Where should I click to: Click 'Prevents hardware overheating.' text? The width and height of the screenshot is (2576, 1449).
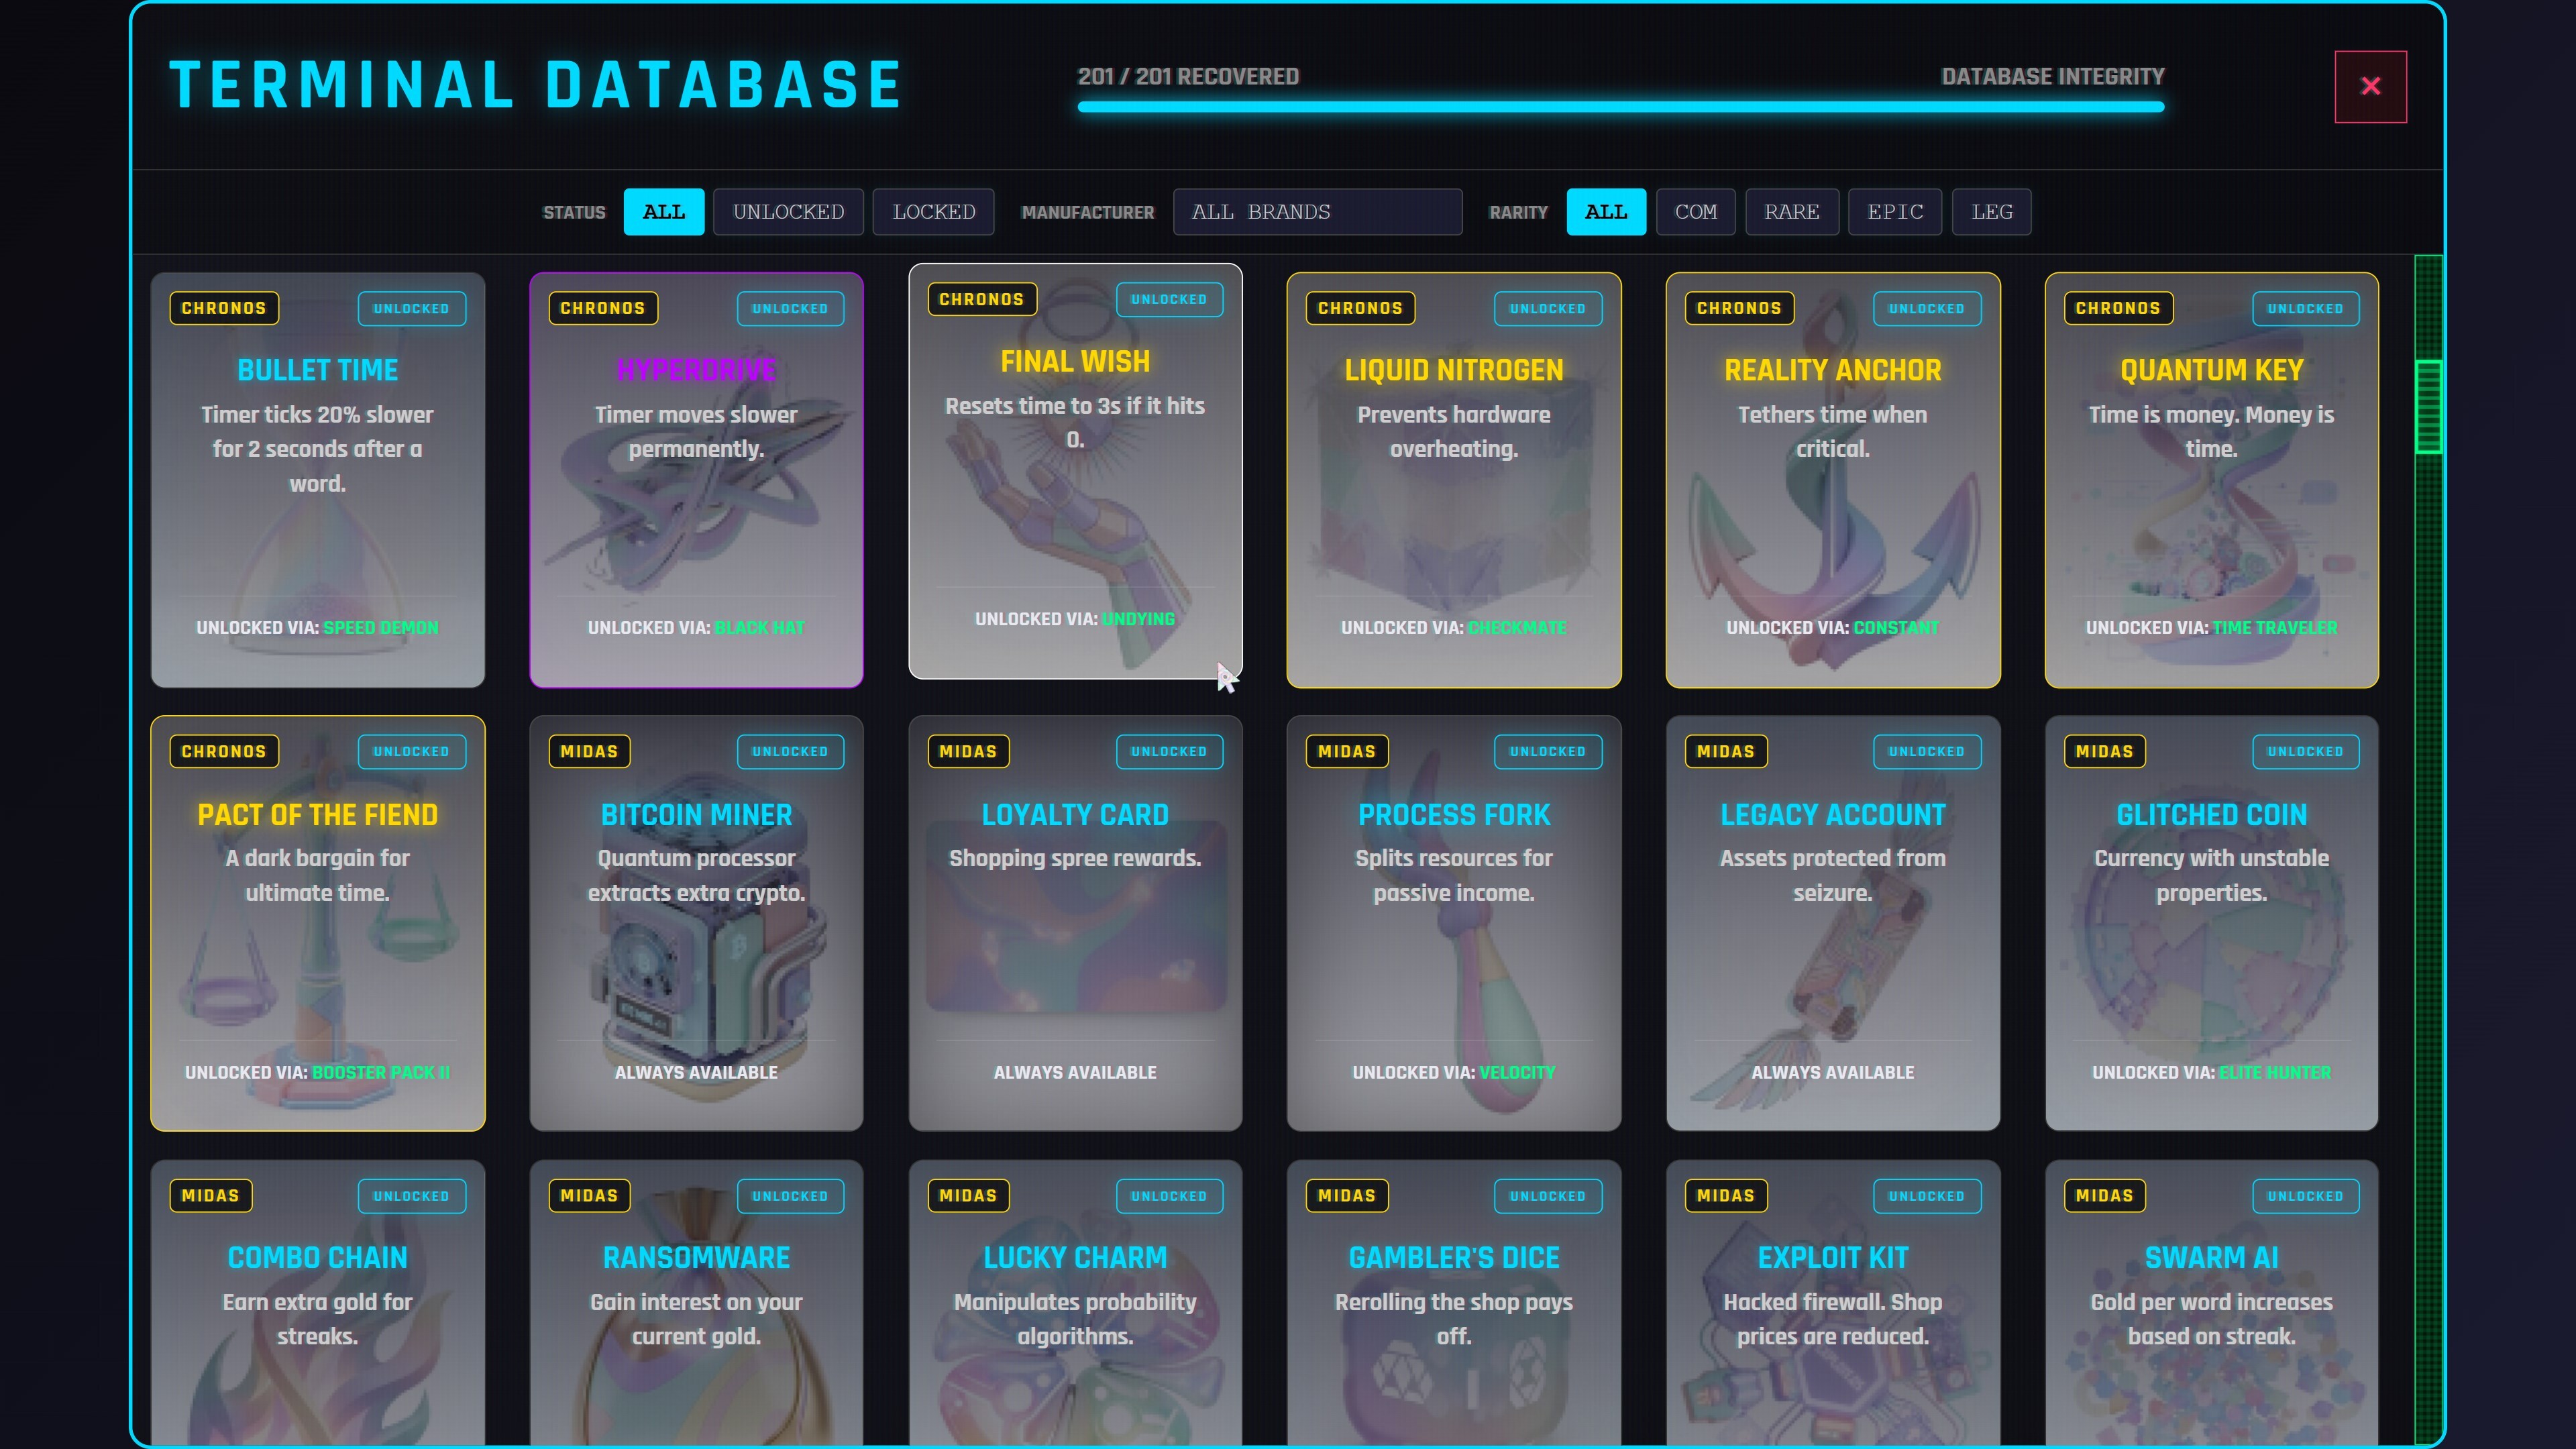(x=1454, y=431)
